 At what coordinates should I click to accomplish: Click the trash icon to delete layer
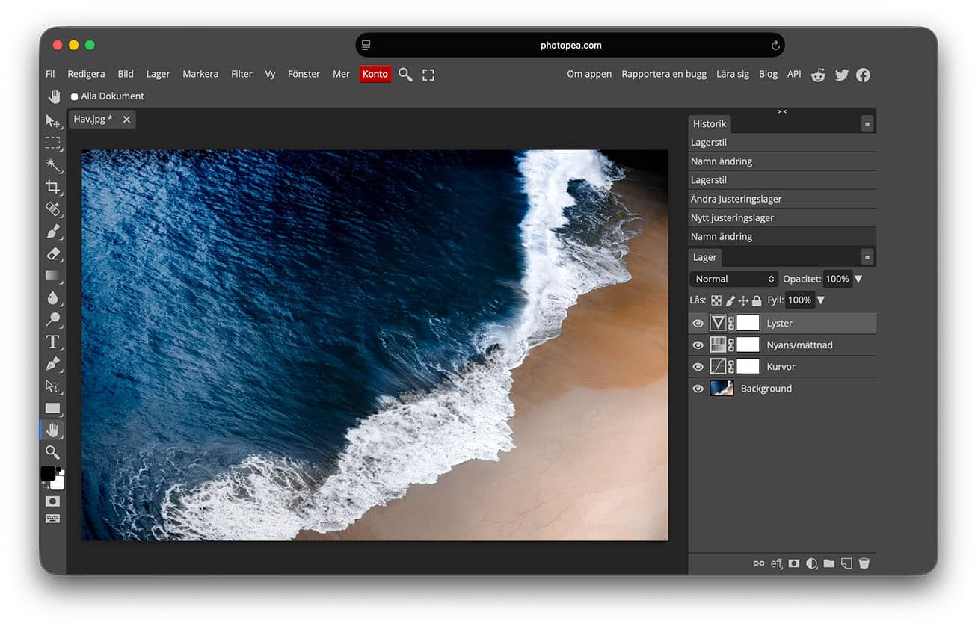864,563
